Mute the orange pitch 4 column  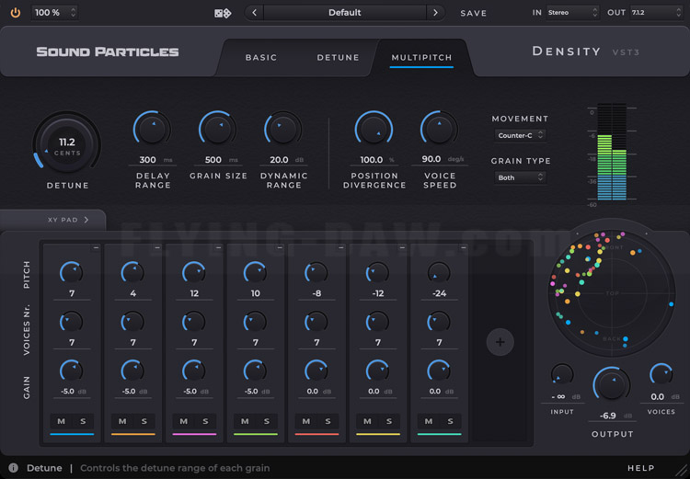click(x=122, y=421)
